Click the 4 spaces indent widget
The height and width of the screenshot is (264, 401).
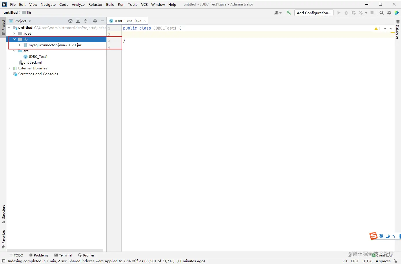coord(383,261)
